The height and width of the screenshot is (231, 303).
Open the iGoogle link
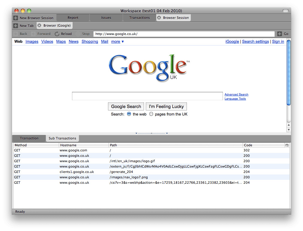point(232,41)
